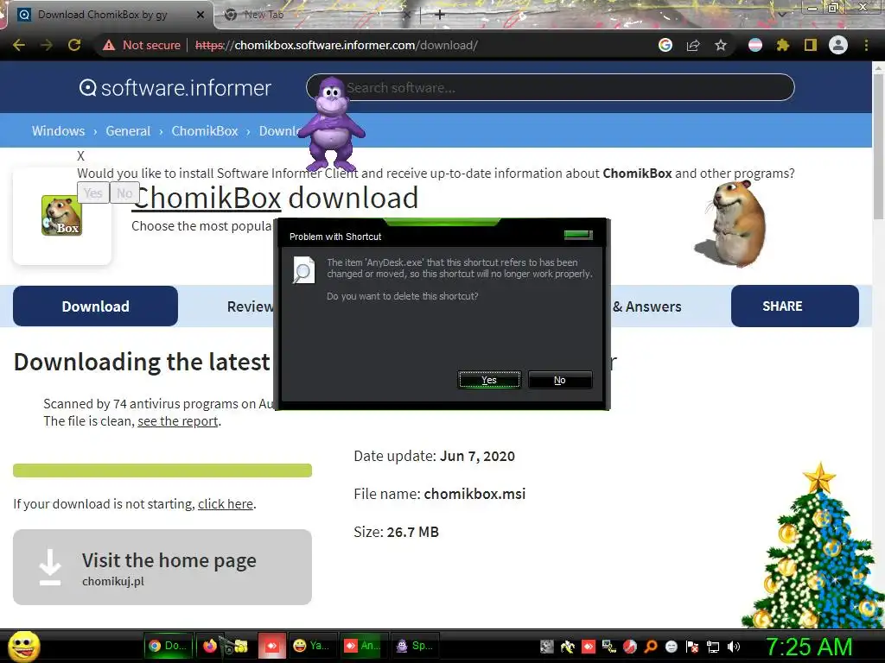This screenshot has width=885, height=663.
Task: Select the Review page tab
Action: [251, 306]
